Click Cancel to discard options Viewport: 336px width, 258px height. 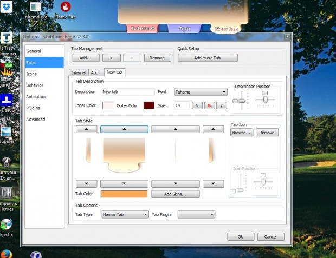(x=270, y=236)
